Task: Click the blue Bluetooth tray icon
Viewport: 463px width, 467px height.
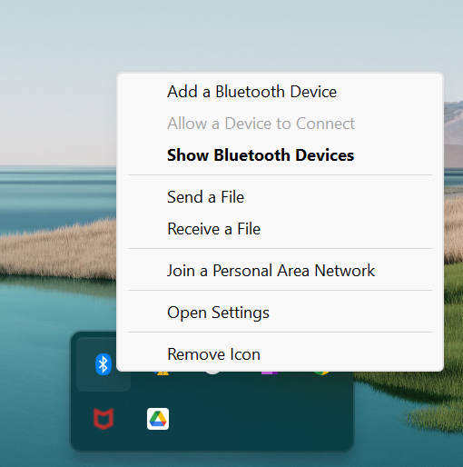Action: pos(103,364)
